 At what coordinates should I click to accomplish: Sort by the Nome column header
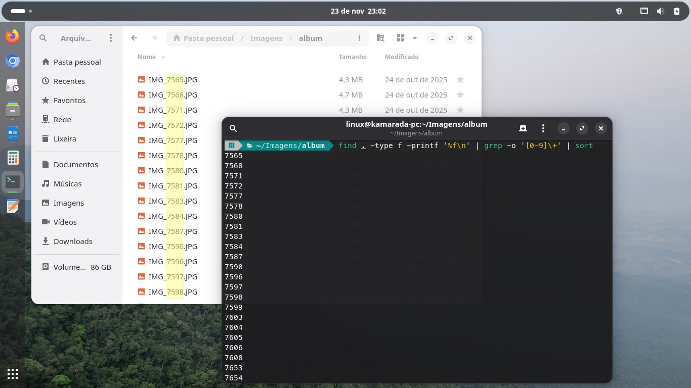tap(147, 57)
